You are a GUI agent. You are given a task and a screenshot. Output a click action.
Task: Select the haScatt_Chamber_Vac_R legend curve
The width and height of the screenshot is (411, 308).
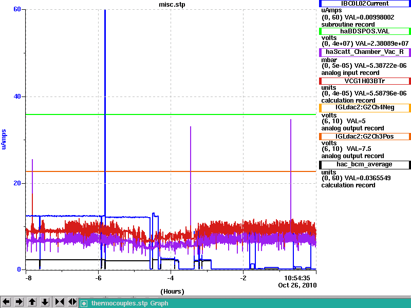tap(365, 52)
